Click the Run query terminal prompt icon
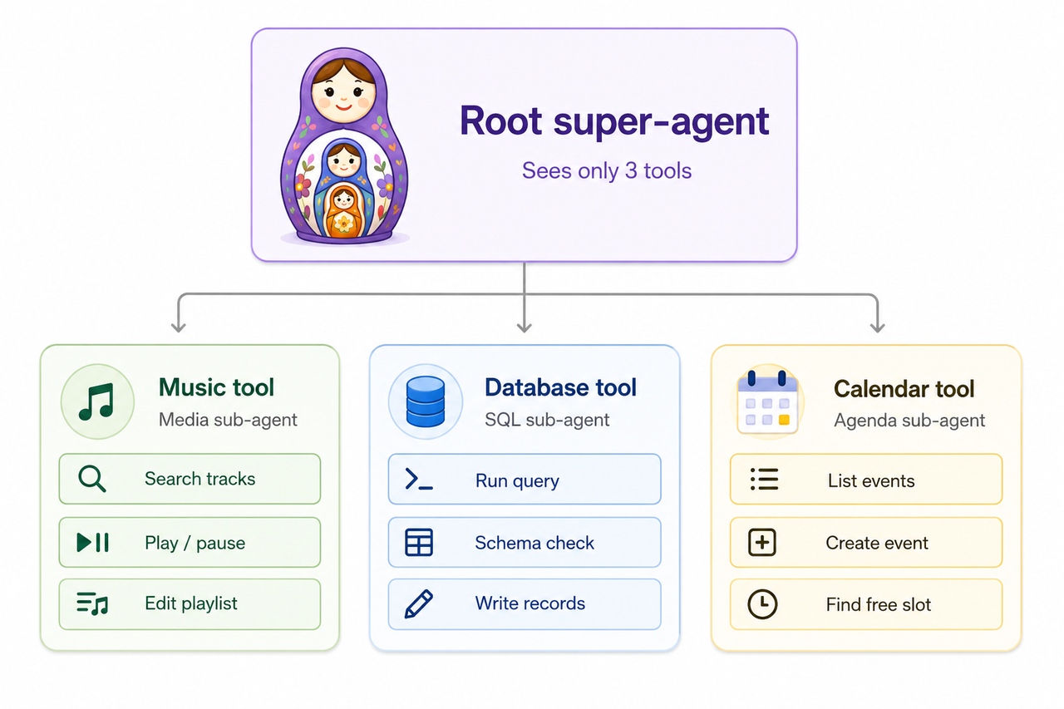1064x709 pixels. [x=419, y=480]
